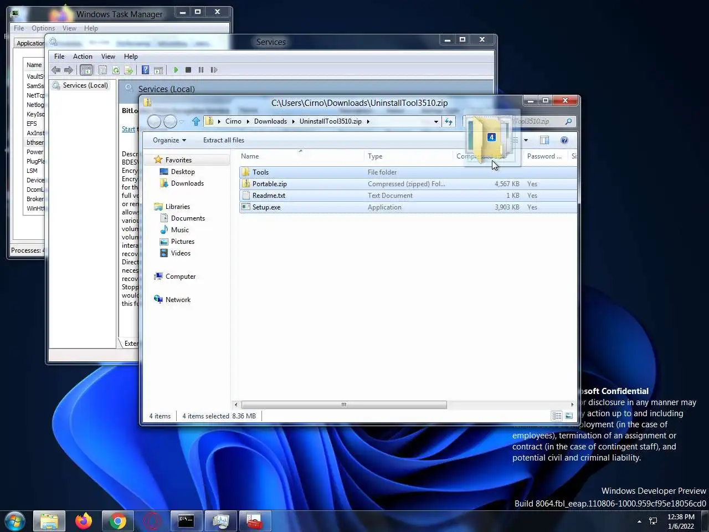The height and width of the screenshot is (532, 709).
Task: Open Explorer help button
Action: pyautogui.click(x=564, y=140)
